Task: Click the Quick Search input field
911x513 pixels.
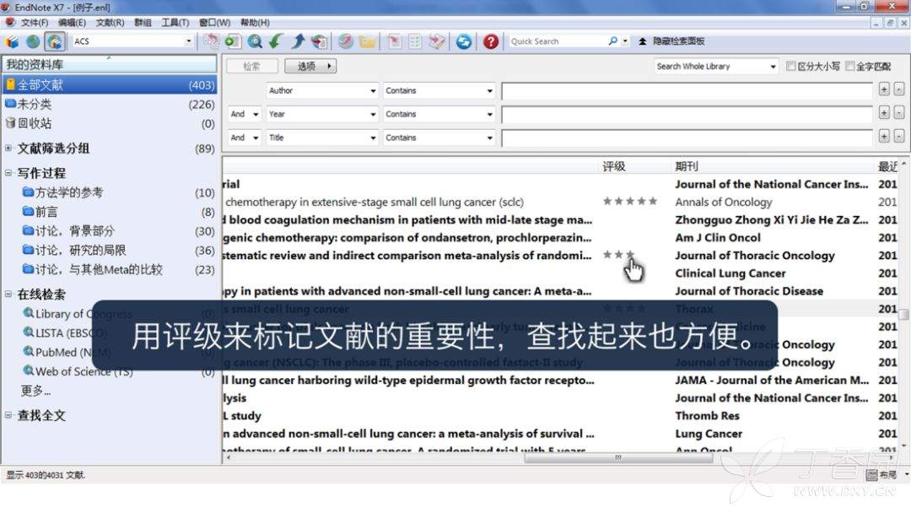Action: click(x=557, y=41)
